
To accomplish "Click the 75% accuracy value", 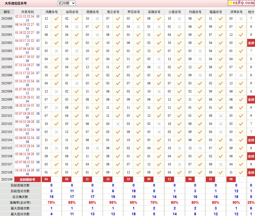I will click(x=51, y=203).
